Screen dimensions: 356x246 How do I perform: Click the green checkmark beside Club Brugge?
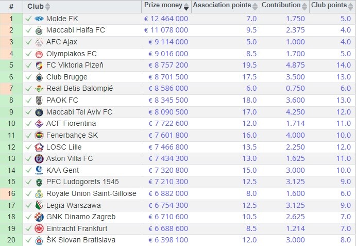click(x=28, y=77)
